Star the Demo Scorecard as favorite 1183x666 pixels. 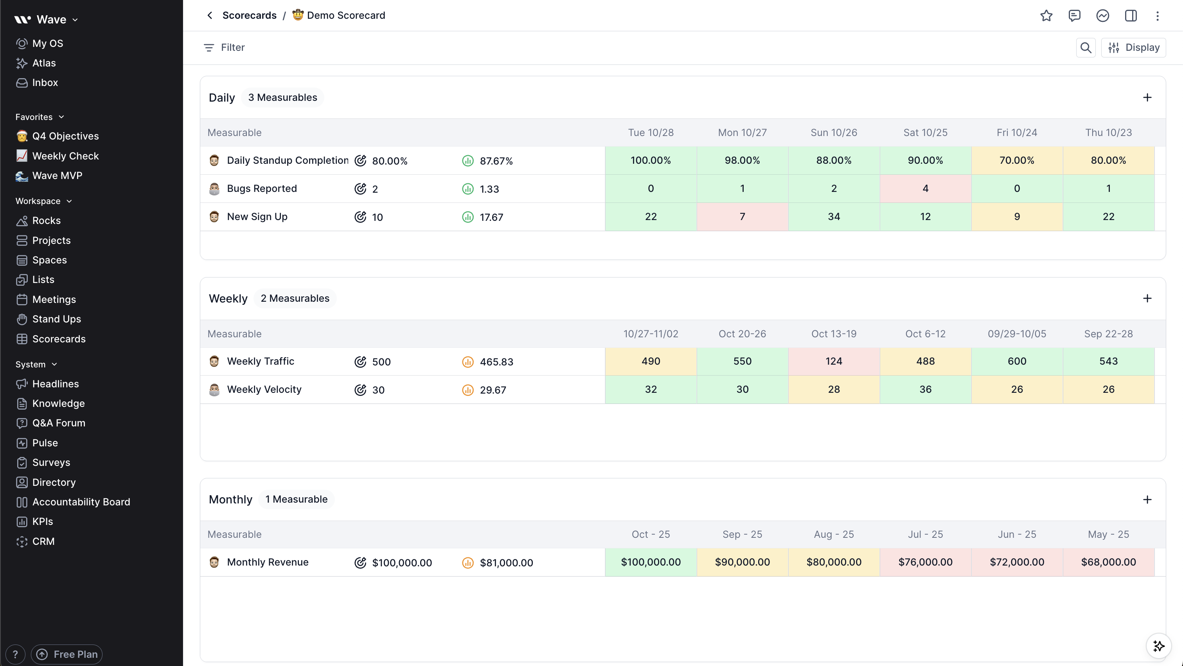(x=1046, y=15)
